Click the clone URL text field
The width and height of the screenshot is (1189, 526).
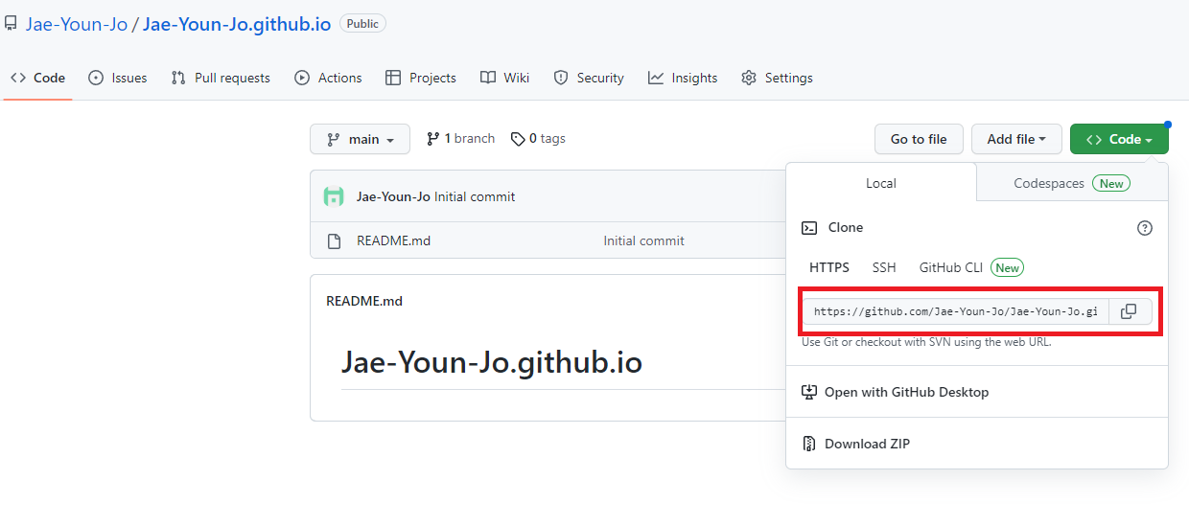click(x=956, y=311)
